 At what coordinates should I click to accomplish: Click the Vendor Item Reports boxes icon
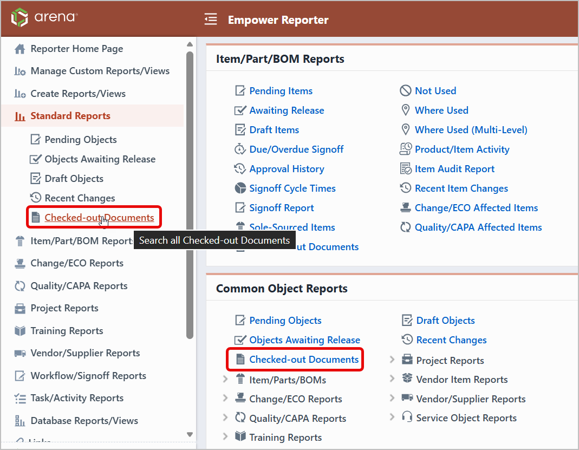[x=407, y=378]
